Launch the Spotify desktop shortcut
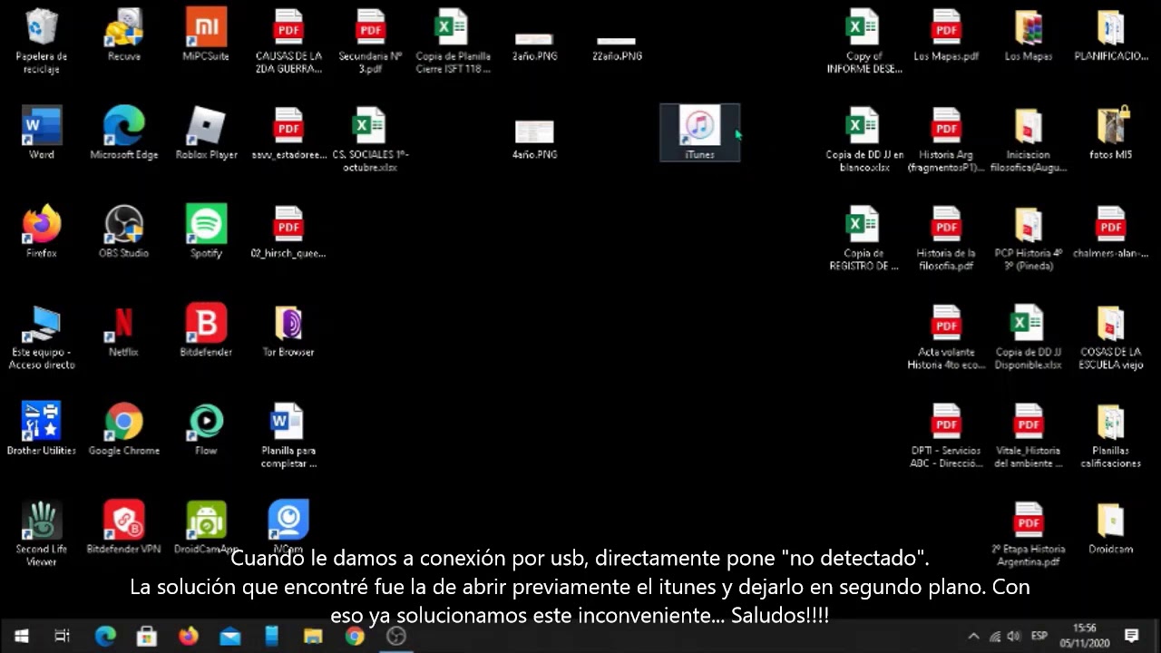 [x=206, y=231]
